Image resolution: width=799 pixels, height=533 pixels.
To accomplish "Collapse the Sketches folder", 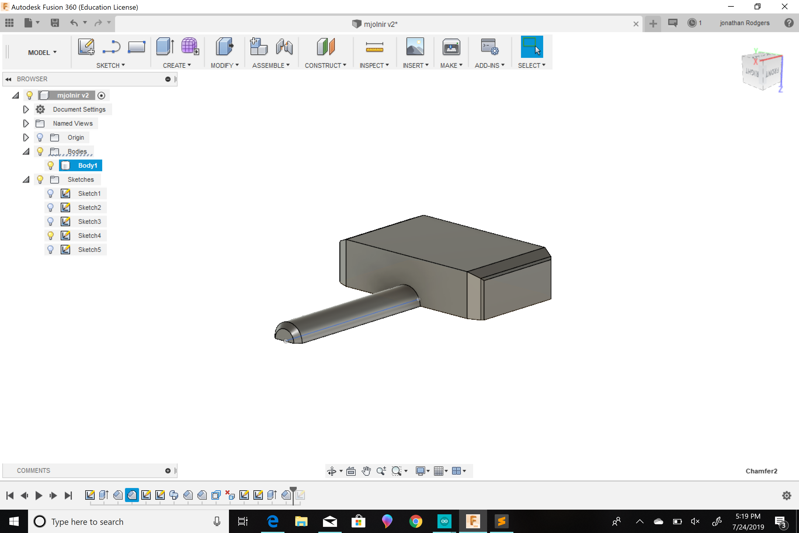I will click(x=26, y=179).
